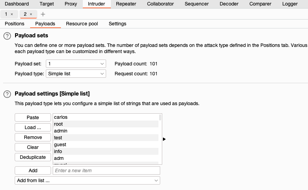Select the Intruder tab
The width and height of the screenshot is (308, 190).
point(97,4)
